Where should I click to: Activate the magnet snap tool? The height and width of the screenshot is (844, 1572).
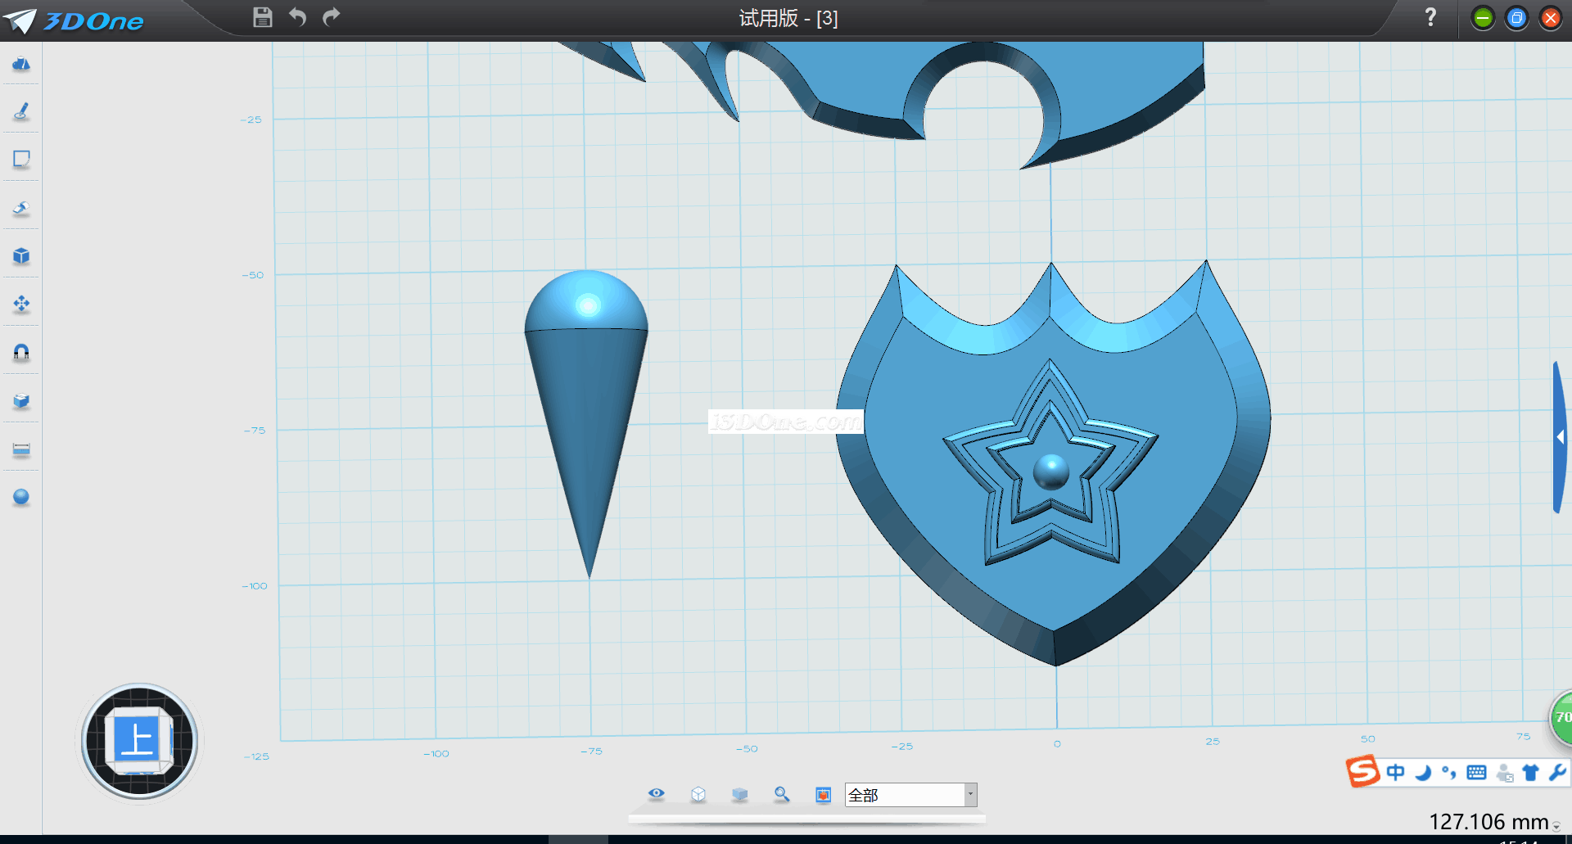point(21,352)
